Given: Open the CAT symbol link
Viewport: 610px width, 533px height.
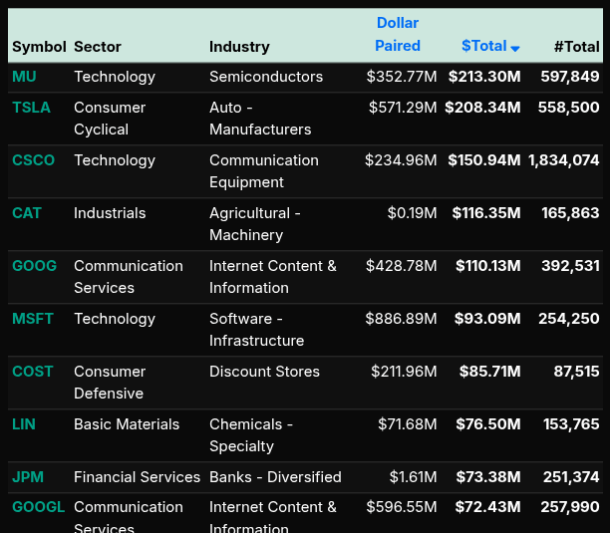Looking at the screenshot, I should [x=27, y=213].
